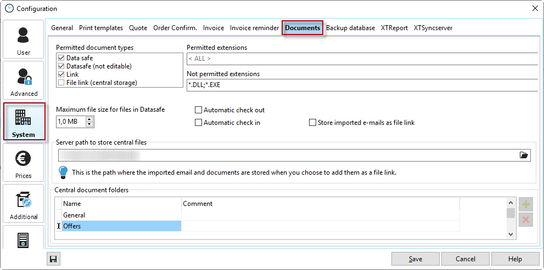
Task: Open the Print templates tab
Action: pos(101,28)
